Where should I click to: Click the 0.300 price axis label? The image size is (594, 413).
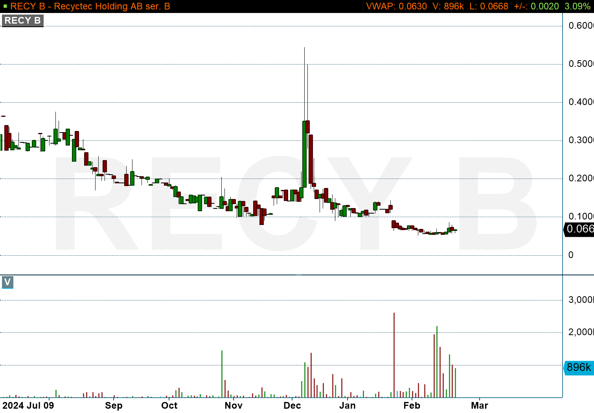(581, 140)
